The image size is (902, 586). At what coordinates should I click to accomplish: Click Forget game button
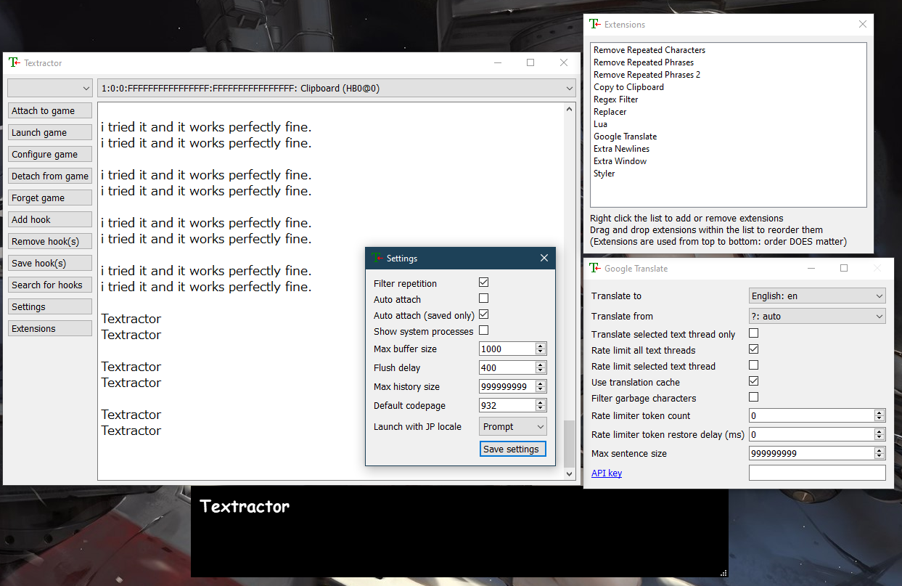coord(49,198)
